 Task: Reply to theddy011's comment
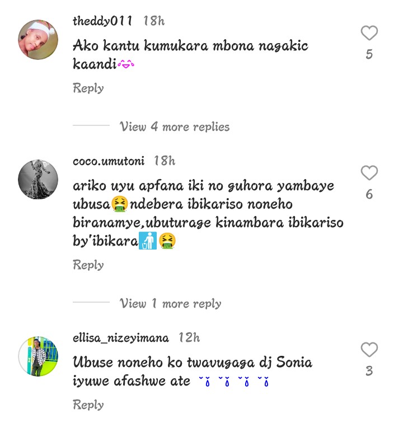pos(88,88)
